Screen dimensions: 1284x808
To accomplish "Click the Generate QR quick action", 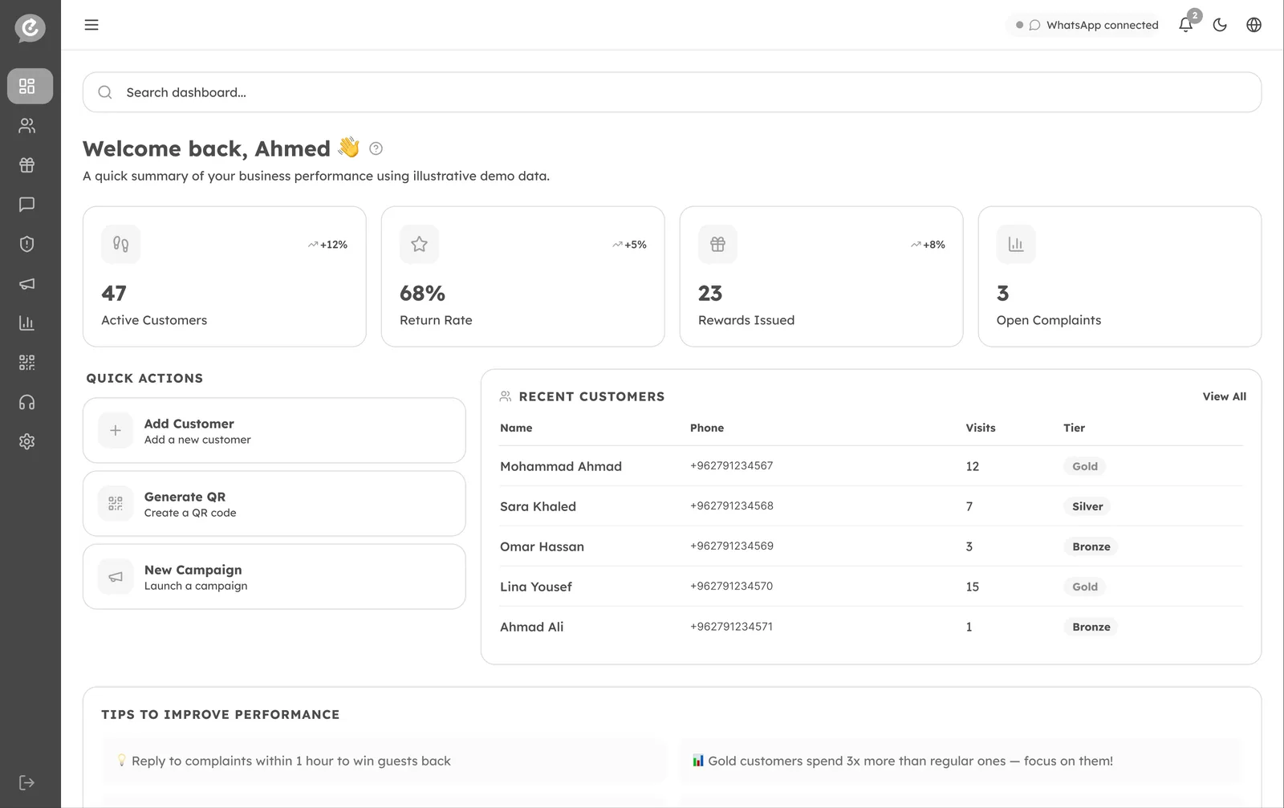I will point(274,504).
